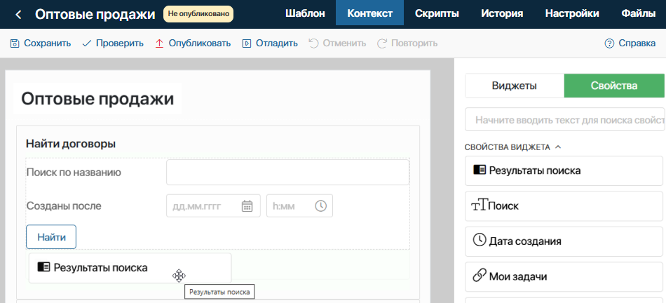Collapse the СВОЙСТВА ВИДЖЕТА section

(x=558, y=147)
